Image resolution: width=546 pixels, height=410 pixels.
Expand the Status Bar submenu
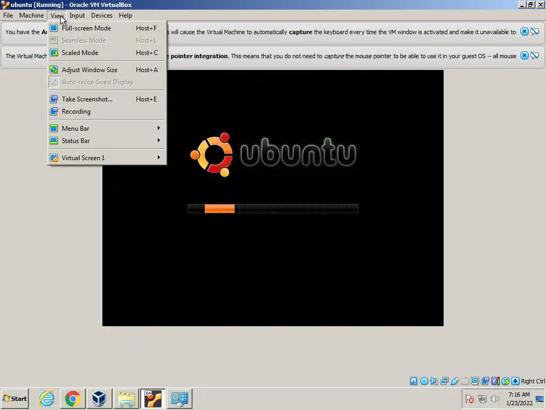point(107,141)
